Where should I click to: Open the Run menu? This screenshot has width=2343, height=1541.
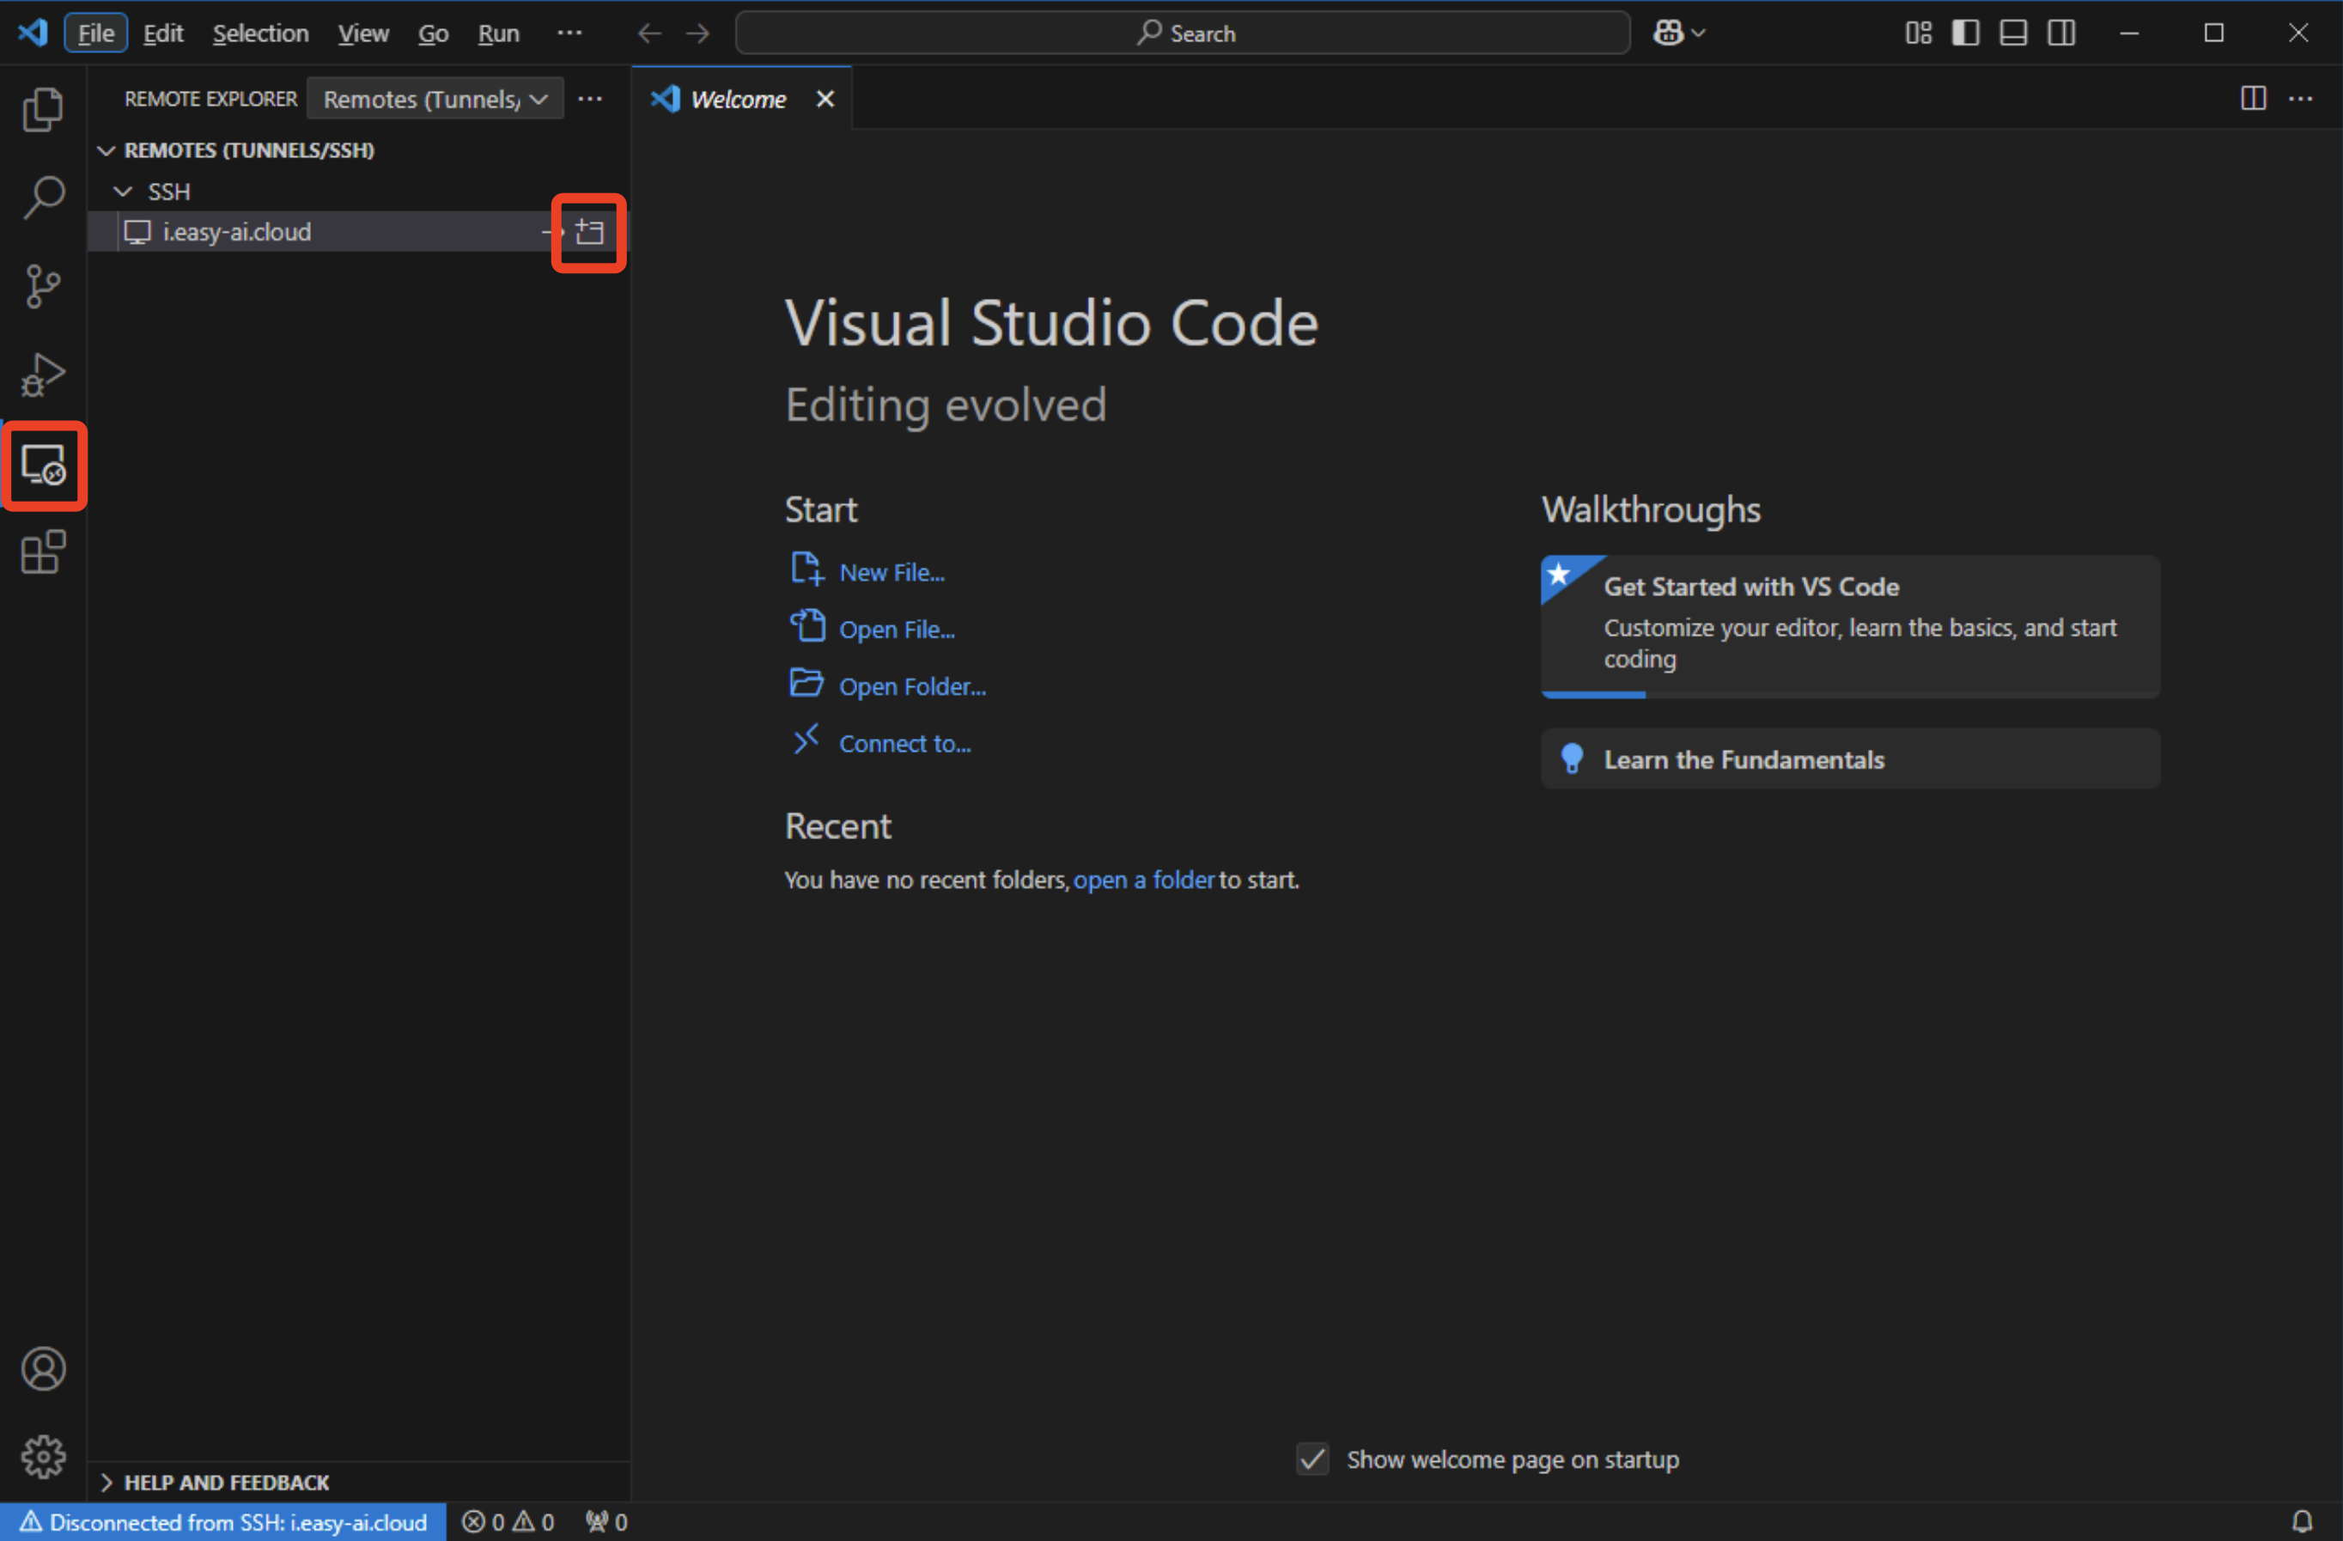pyautogui.click(x=498, y=33)
